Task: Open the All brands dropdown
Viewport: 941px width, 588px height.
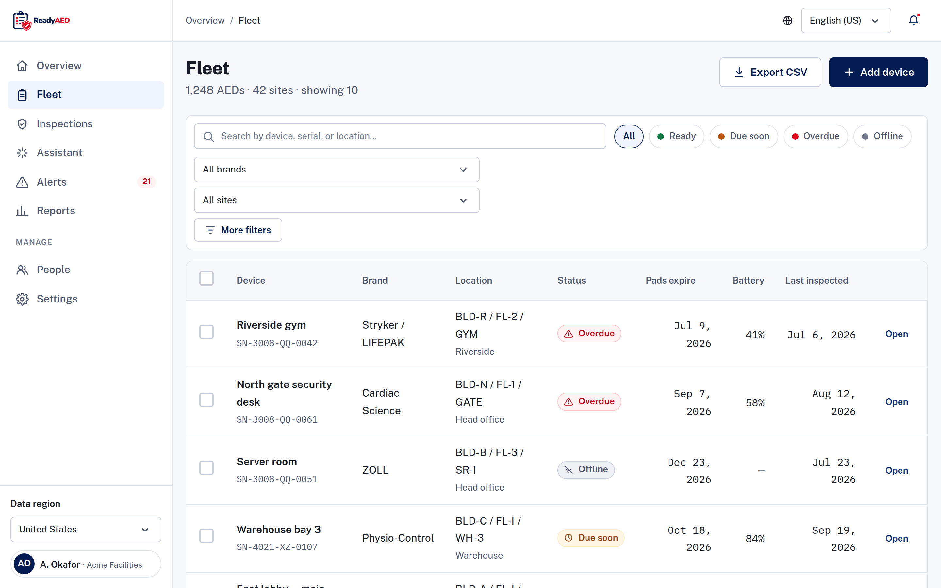Action: (337, 170)
